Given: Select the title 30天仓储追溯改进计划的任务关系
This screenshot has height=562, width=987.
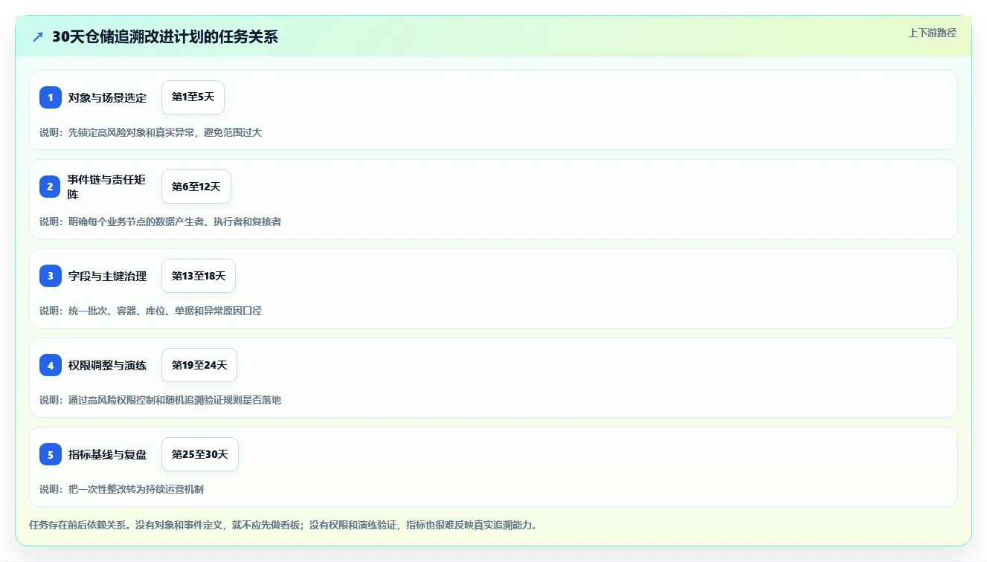Looking at the screenshot, I should [x=165, y=36].
